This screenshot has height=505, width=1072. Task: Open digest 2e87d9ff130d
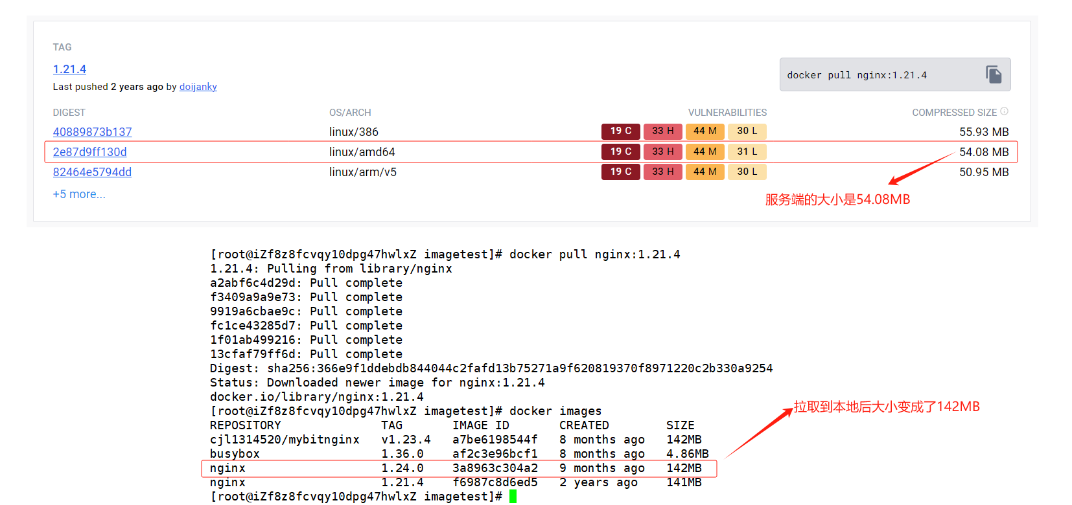click(90, 152)
